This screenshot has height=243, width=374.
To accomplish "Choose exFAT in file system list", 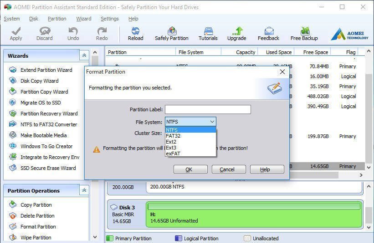I will coord(190,154).
